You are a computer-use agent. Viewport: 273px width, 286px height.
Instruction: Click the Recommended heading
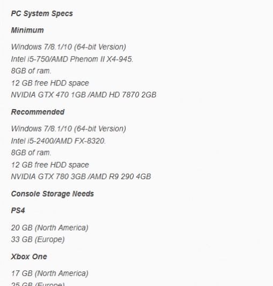click(x=38, y=112)
